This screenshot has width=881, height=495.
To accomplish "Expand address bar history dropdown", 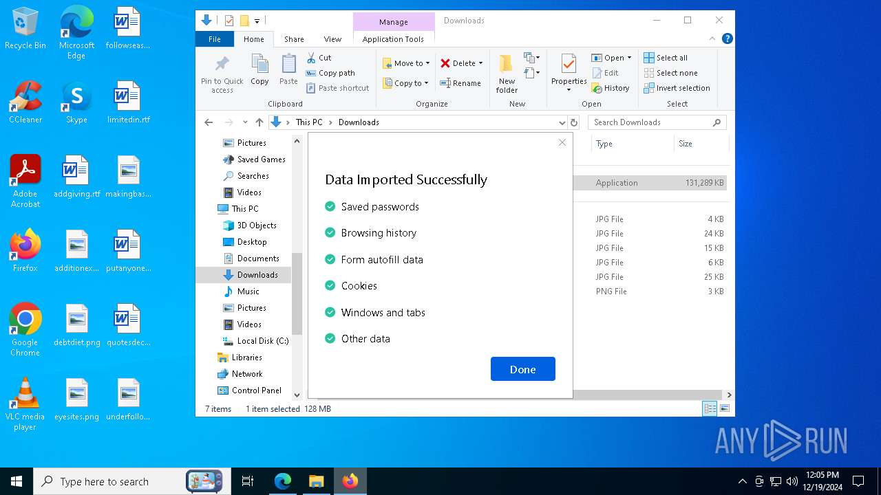I will [562, 122].
